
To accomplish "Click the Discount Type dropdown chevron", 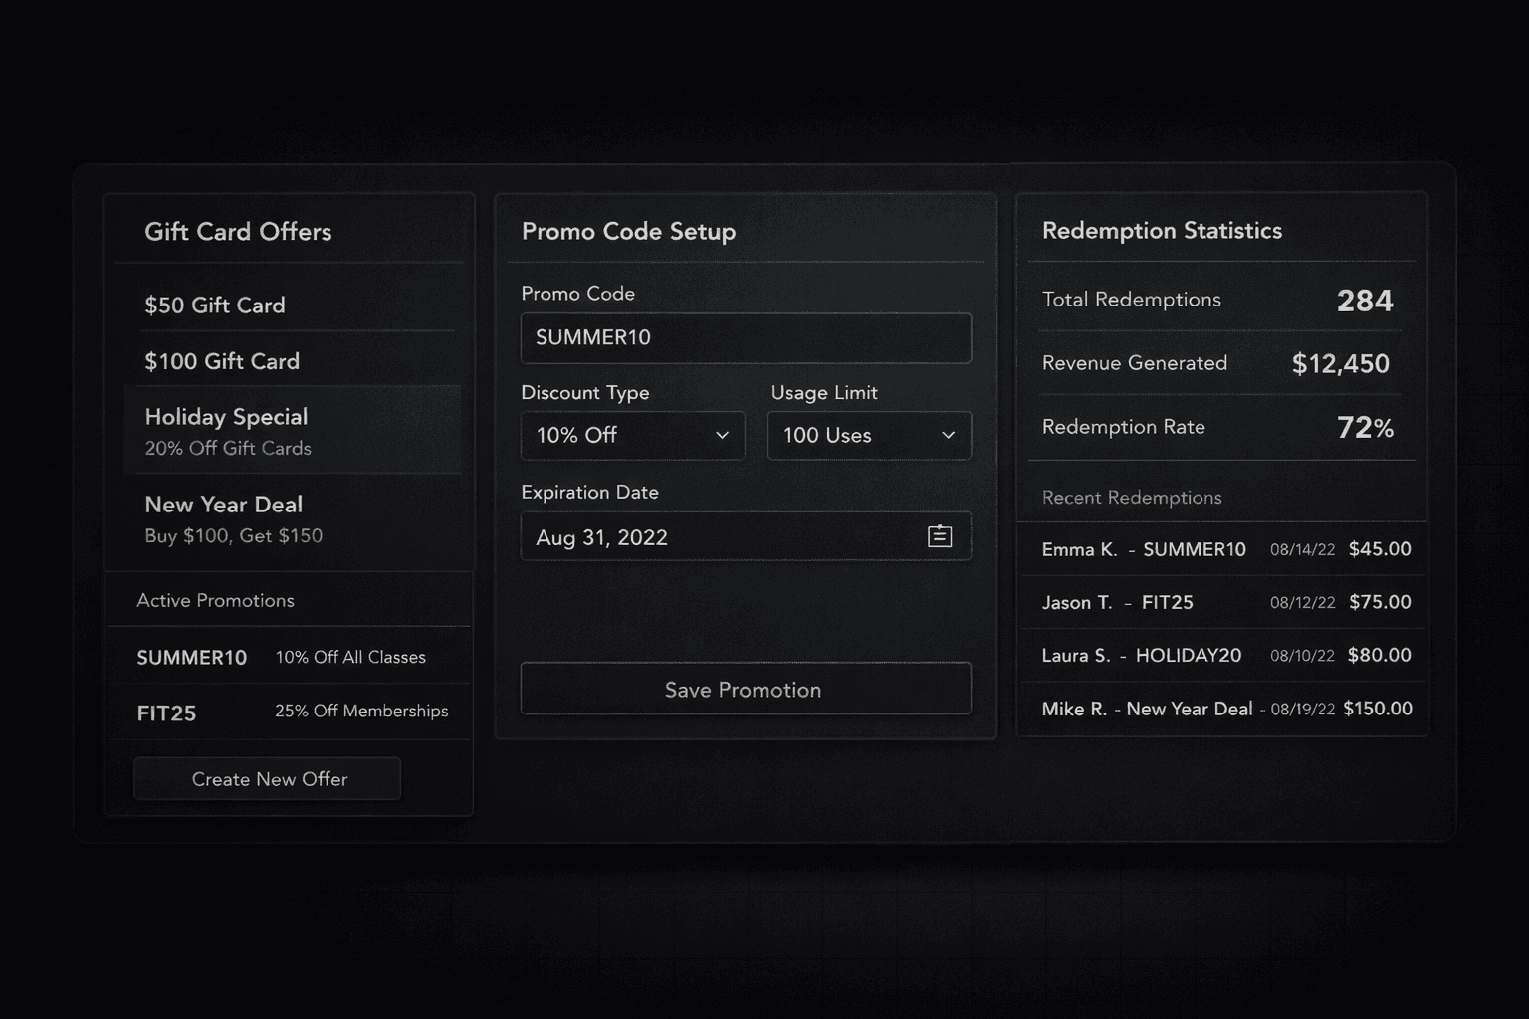I will point(721,435).
